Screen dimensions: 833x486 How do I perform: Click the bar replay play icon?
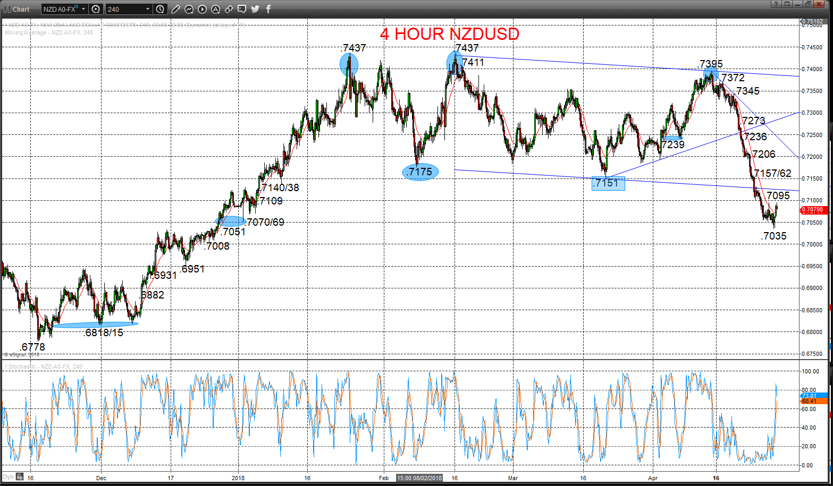(x=202, y=9)
